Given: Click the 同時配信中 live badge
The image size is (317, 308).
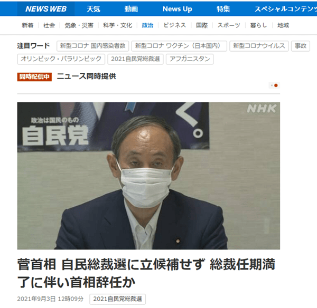Looking at the screenshot, I should point(34,76).
